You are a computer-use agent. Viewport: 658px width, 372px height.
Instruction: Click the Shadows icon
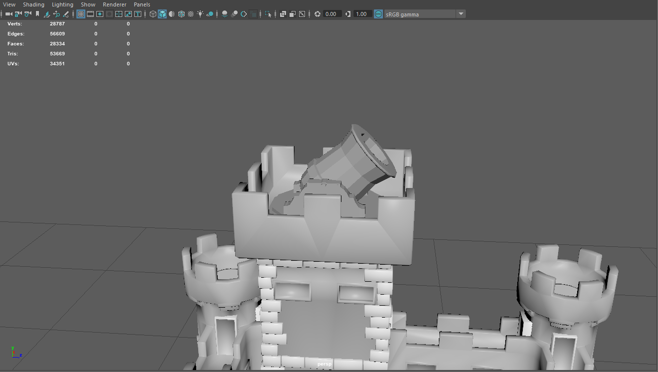click(210, 14)
